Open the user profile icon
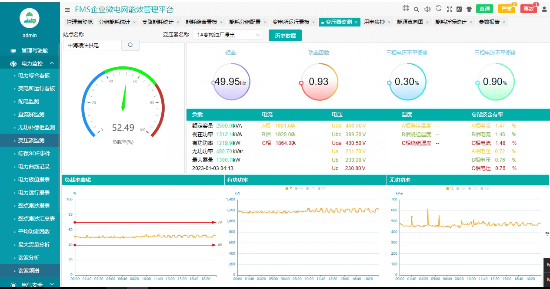 (x=544, y=9)
